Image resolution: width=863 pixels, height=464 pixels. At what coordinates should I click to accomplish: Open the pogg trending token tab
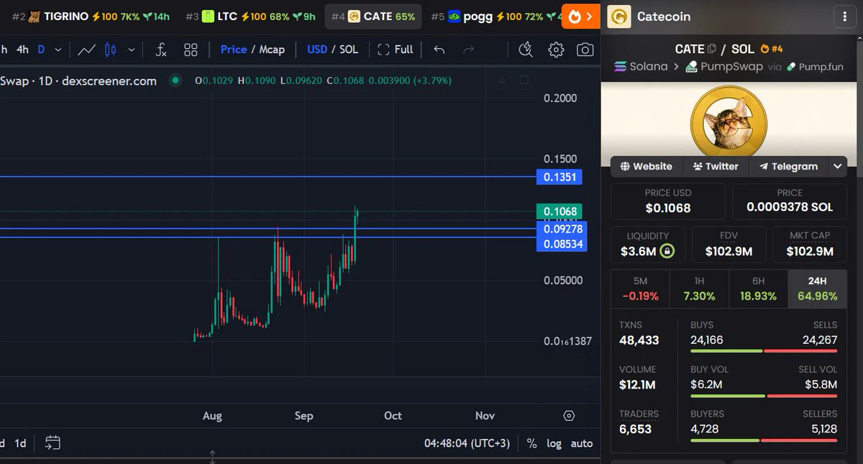[x=496, y=16]
